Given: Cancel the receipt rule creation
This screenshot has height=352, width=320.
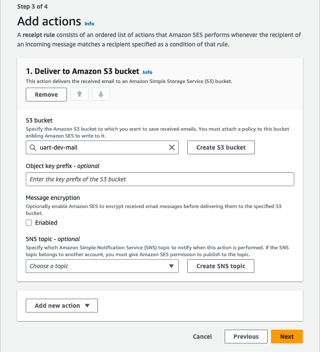Looking at the screenshot, I should (x=202, y=337).
